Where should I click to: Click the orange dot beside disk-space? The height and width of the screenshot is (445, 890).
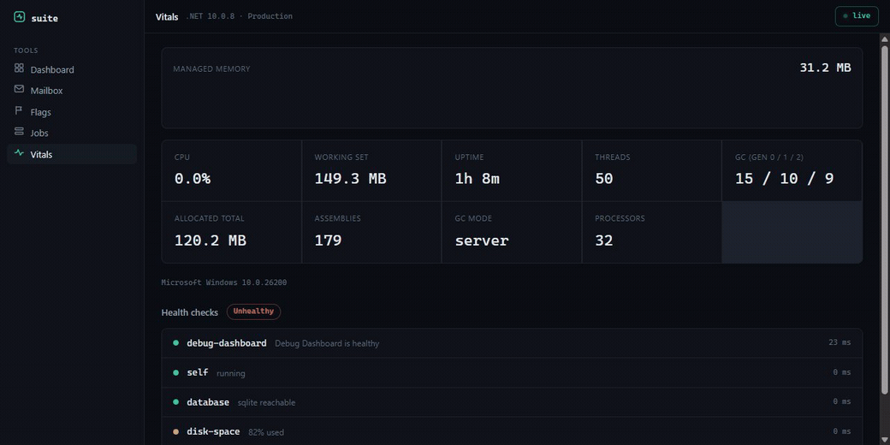[x=176, y=432]
